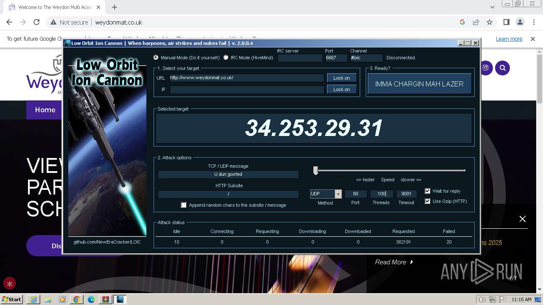Click the volume tray icon

(x=482, y=299)
